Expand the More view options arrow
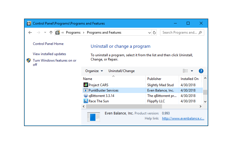This screenshot has width=249, height=143. (x=192, y=71)
